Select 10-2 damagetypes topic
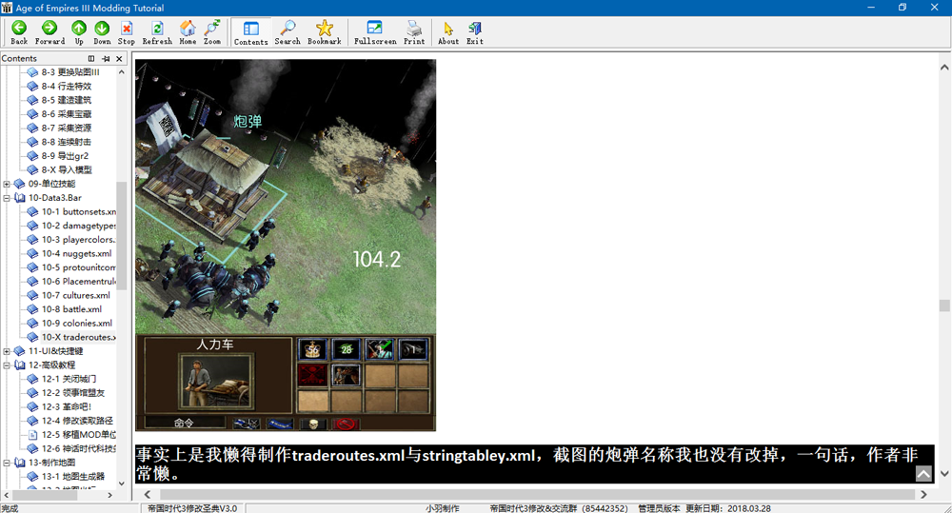The height and width of the screenshot is (513, 952). [x=78, y=226]
